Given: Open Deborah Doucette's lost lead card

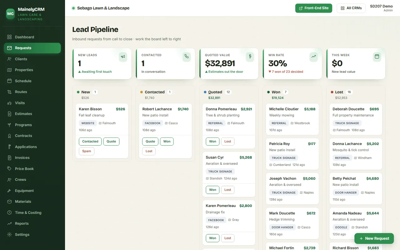Looking at the screenshot, I should pyautogui.click(x=356, y=119).
